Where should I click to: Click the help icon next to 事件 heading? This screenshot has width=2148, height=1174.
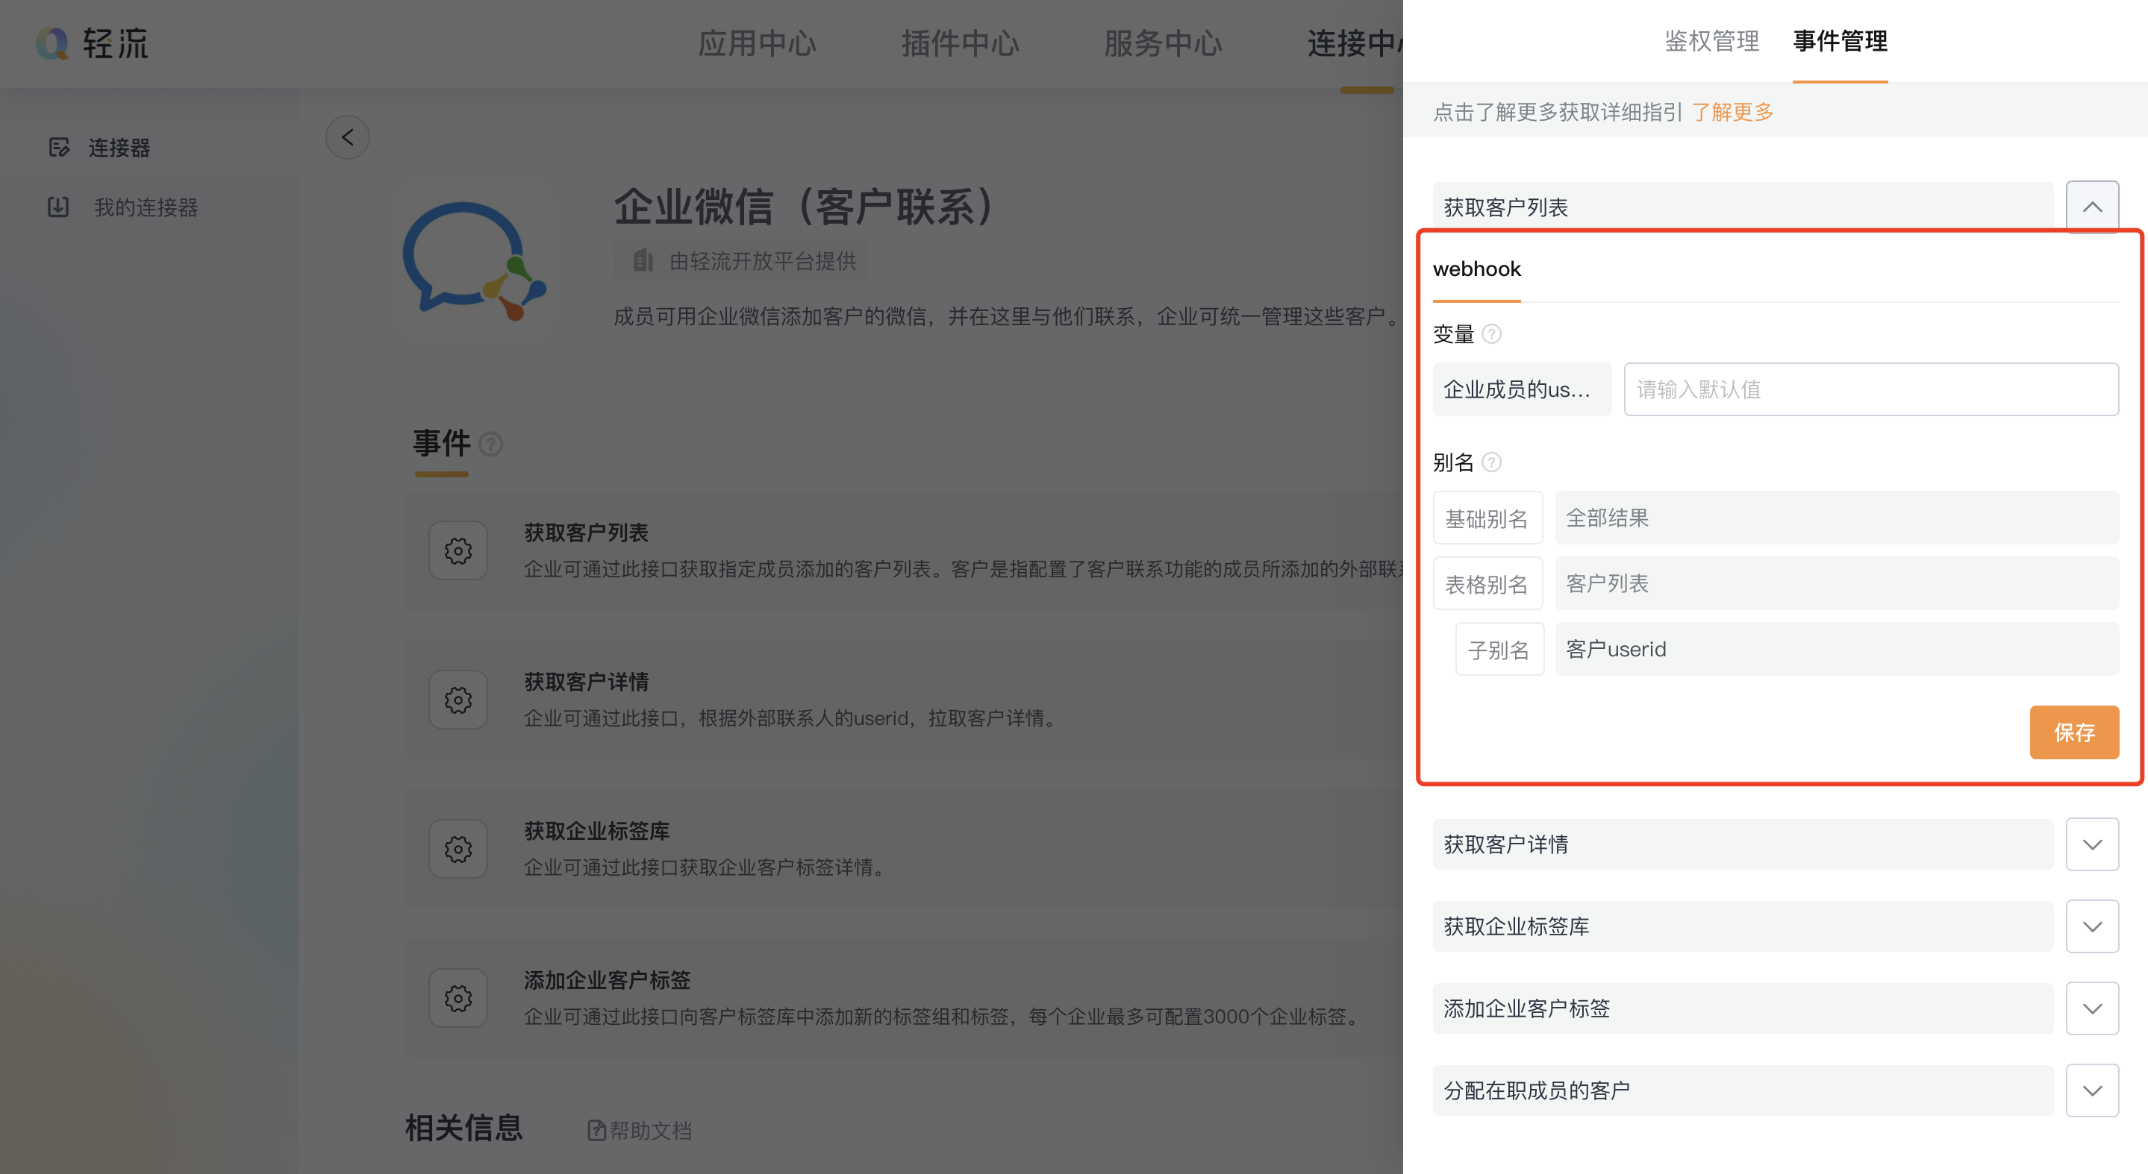491,444
